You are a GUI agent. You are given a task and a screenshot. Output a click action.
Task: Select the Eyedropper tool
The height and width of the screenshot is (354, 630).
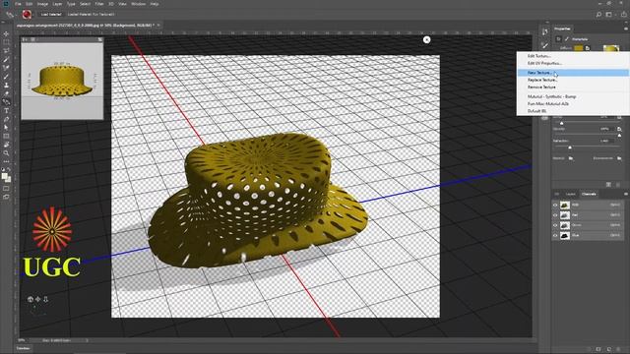click(6, 59)
